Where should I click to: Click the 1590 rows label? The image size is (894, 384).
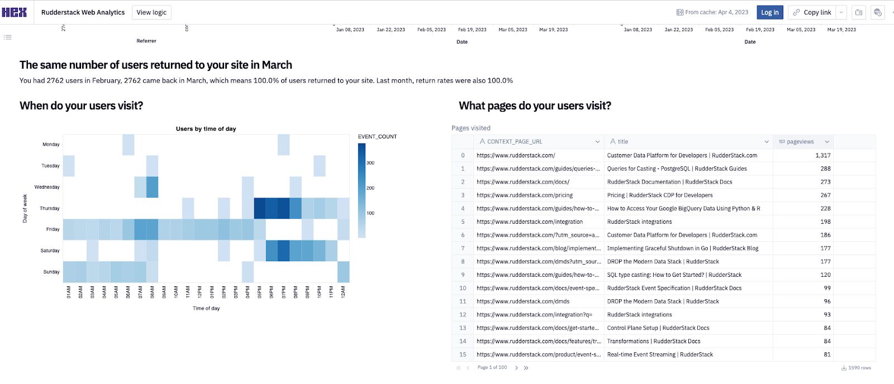(x=859, y=368)
